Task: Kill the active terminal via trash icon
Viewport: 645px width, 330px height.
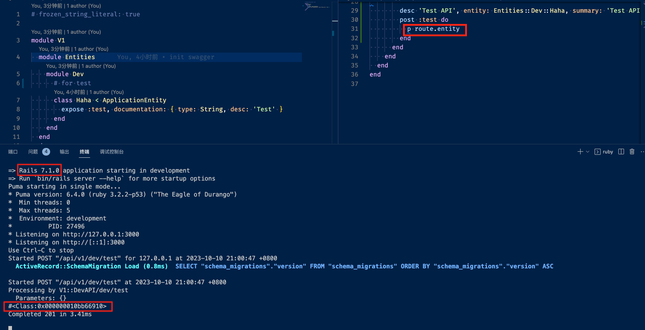Action: (x=632, y=152)
